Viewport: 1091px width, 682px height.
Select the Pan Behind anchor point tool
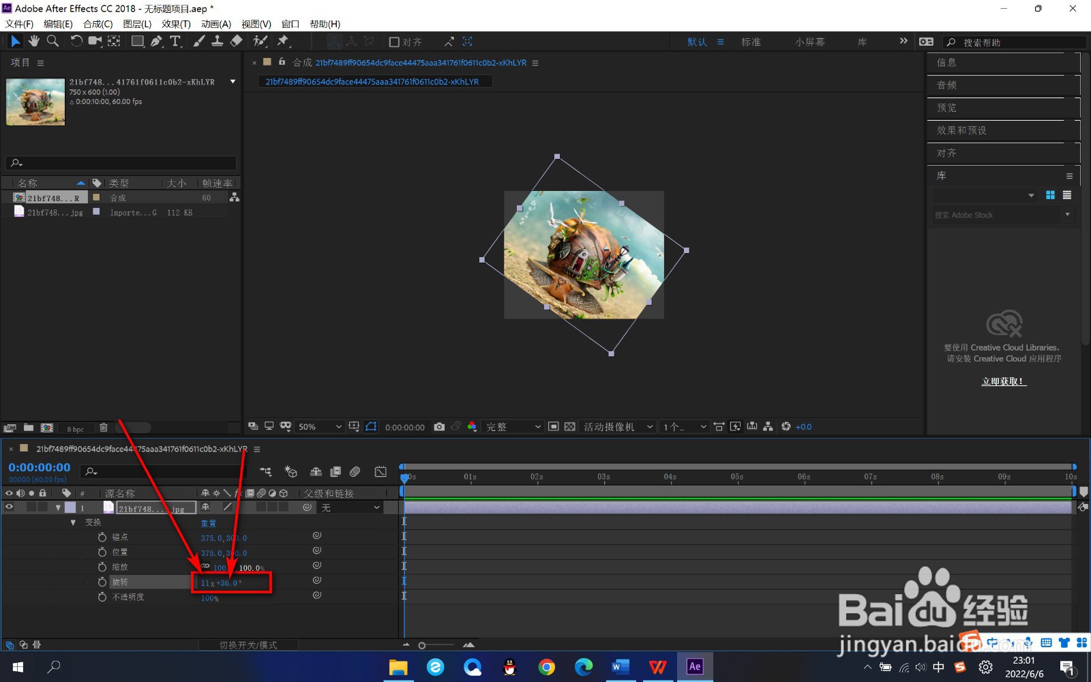[x=114, y=41]
